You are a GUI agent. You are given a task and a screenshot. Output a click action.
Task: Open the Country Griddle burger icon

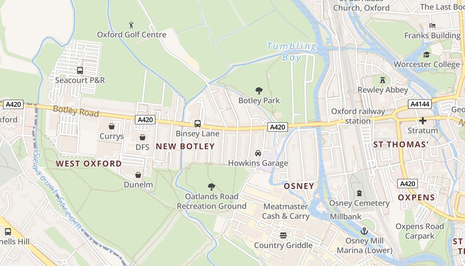283,235
